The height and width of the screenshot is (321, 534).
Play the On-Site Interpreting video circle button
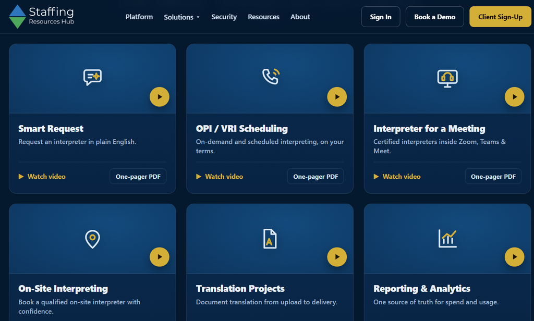(x=160, y=257)
